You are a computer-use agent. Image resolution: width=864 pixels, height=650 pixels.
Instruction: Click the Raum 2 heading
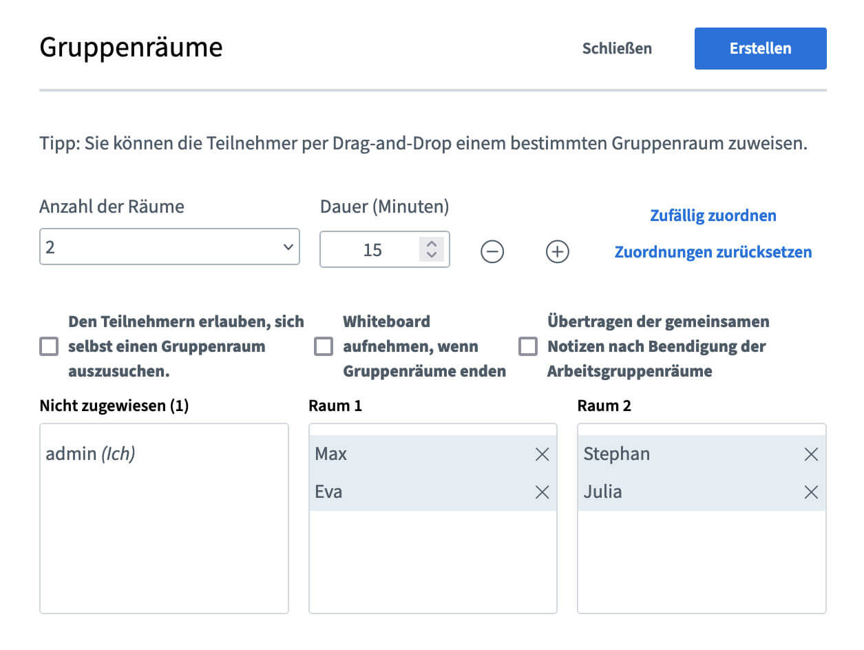[604, 406]
